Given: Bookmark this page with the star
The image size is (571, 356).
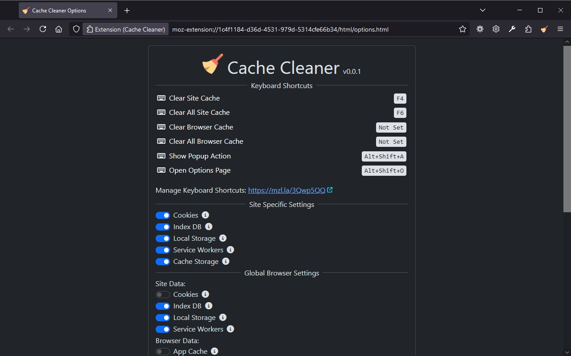Looking at the screenshot, I should click(463, 29).
